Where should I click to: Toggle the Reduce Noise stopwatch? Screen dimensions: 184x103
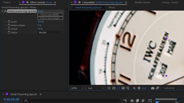(x=9, y=25)
